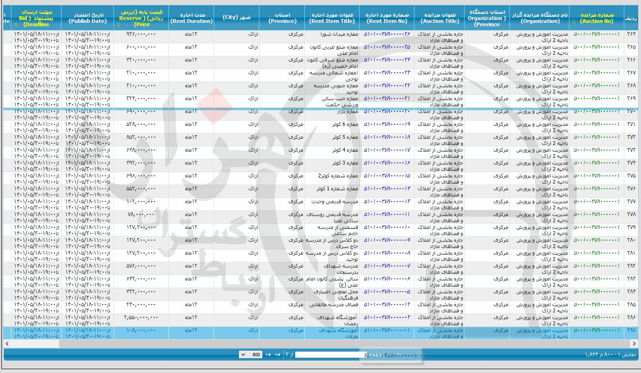Select title فضای مدرسه طالقانی
641x373 pixels.
pos(334,304)
